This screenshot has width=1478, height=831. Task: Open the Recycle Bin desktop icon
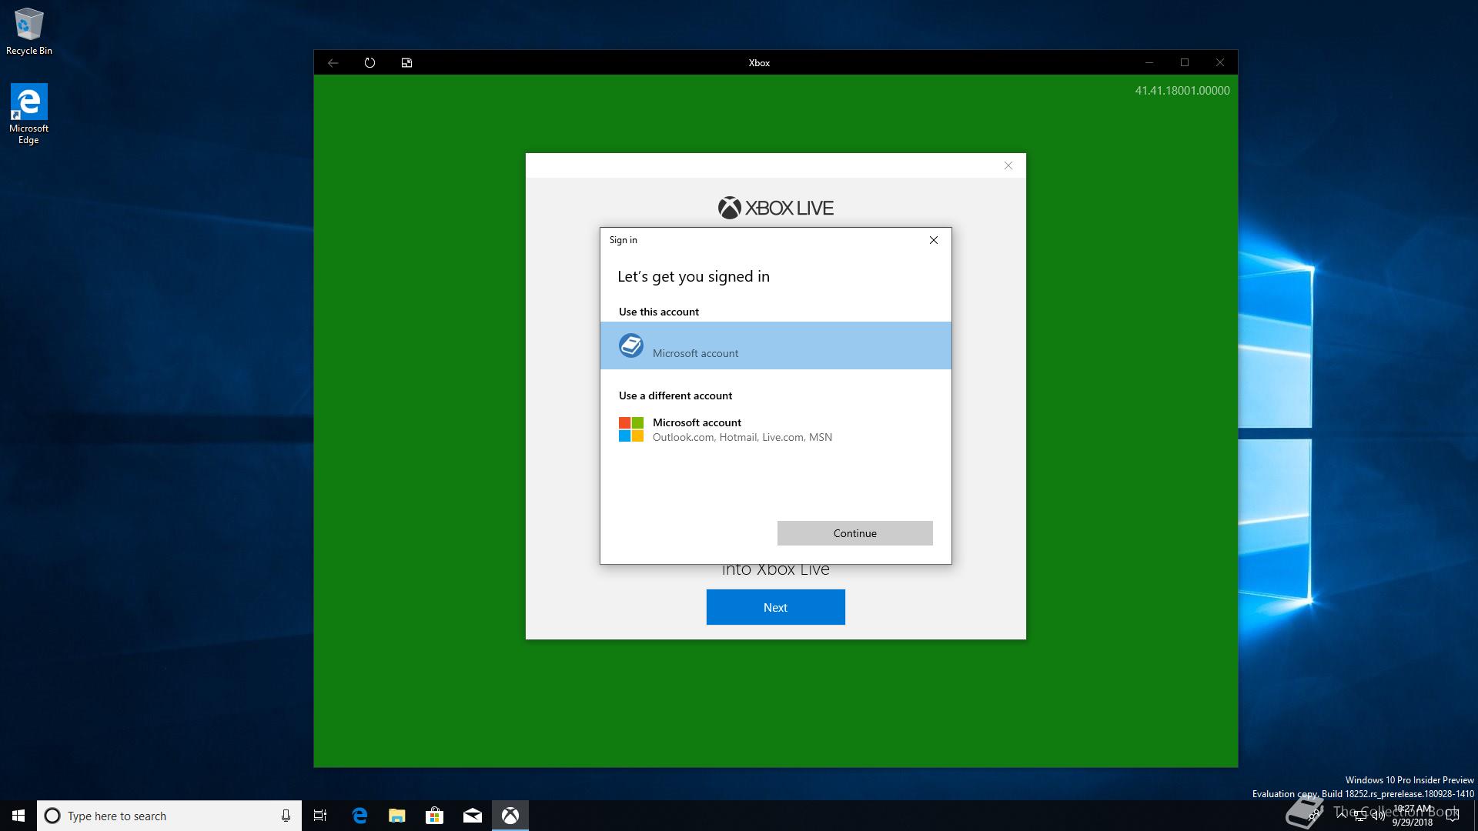pyautogui.click(x=28, y=32)
